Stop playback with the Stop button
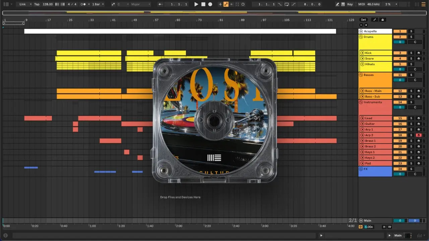This screenshot has height=241, width=429. point(203,4)
